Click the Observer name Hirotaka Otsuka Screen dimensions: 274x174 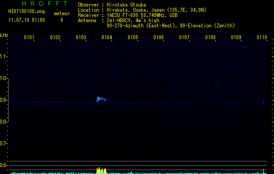126,5
